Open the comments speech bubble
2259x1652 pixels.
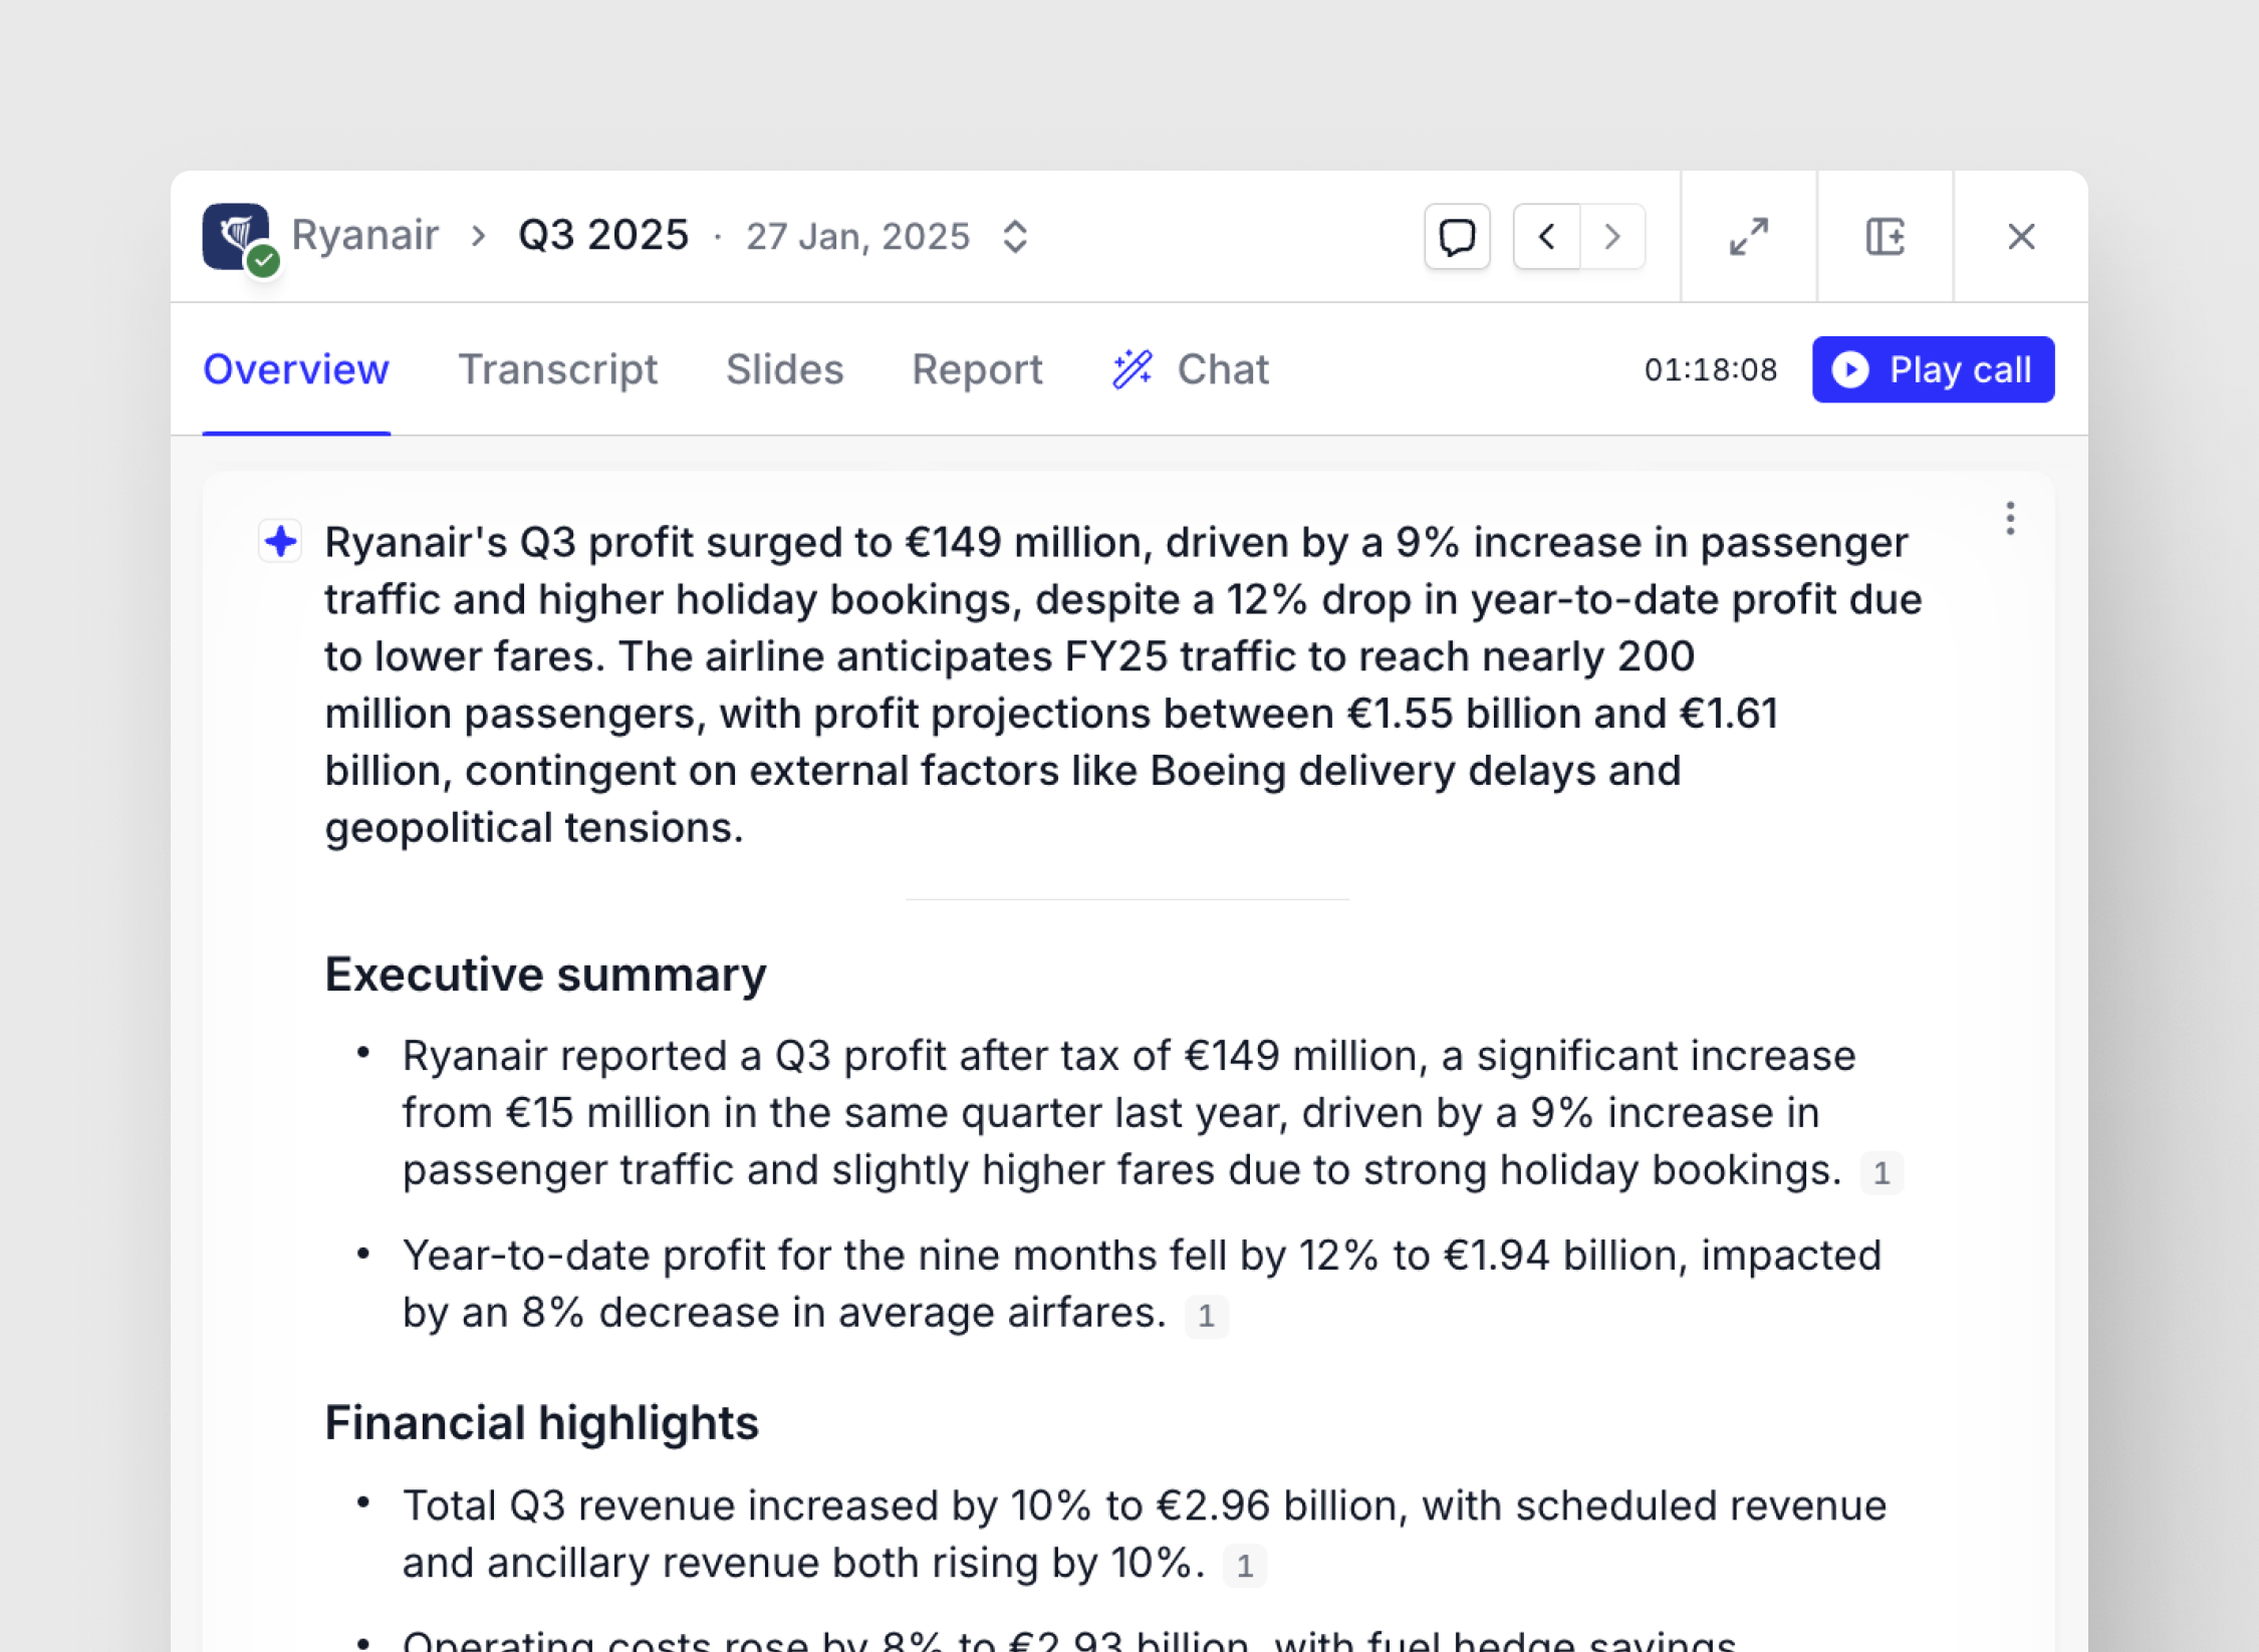(1457, 237)
